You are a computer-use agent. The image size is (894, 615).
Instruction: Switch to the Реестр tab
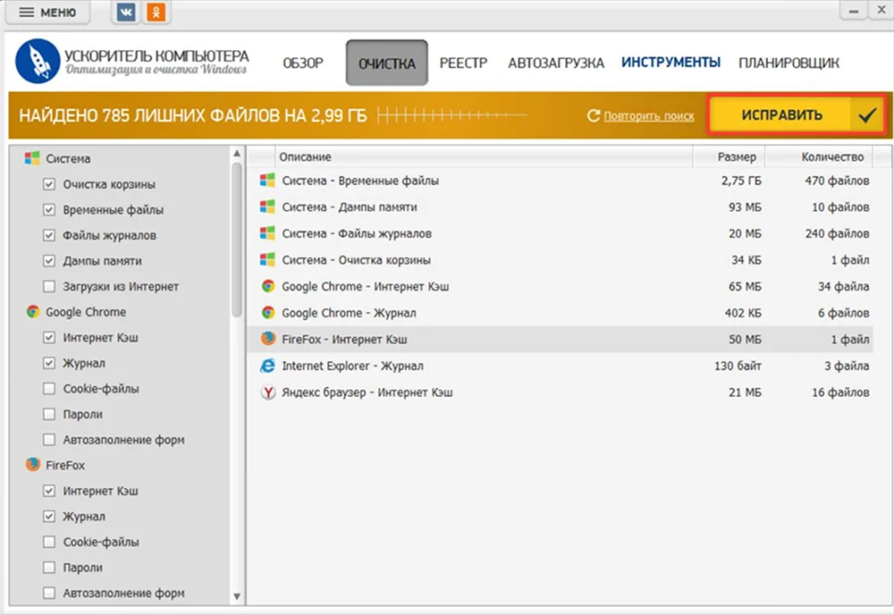point(463,63)
